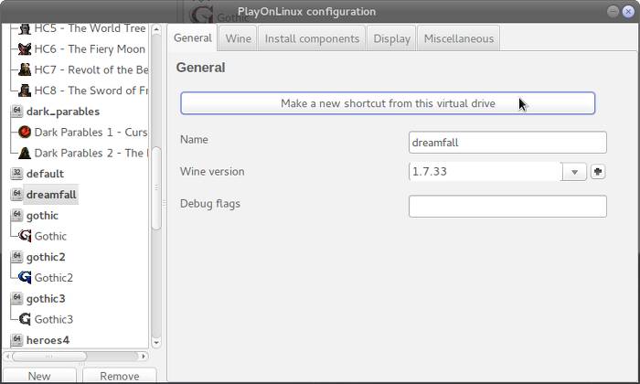Click the New button
640x384 pixels.
(x=39, y=376)
